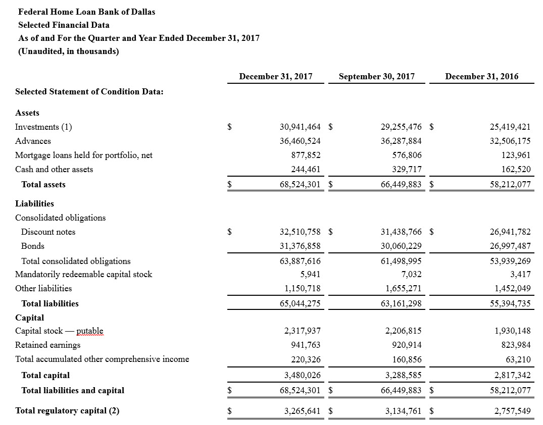The width and height of the screenshot is (543, 425).
Task: Click the 'Total liabilities and capital' label
Action: pyautogui.click(x=73, y=391)
